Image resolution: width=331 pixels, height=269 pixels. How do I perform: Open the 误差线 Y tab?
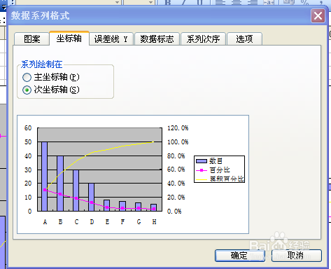click(111, 39)
